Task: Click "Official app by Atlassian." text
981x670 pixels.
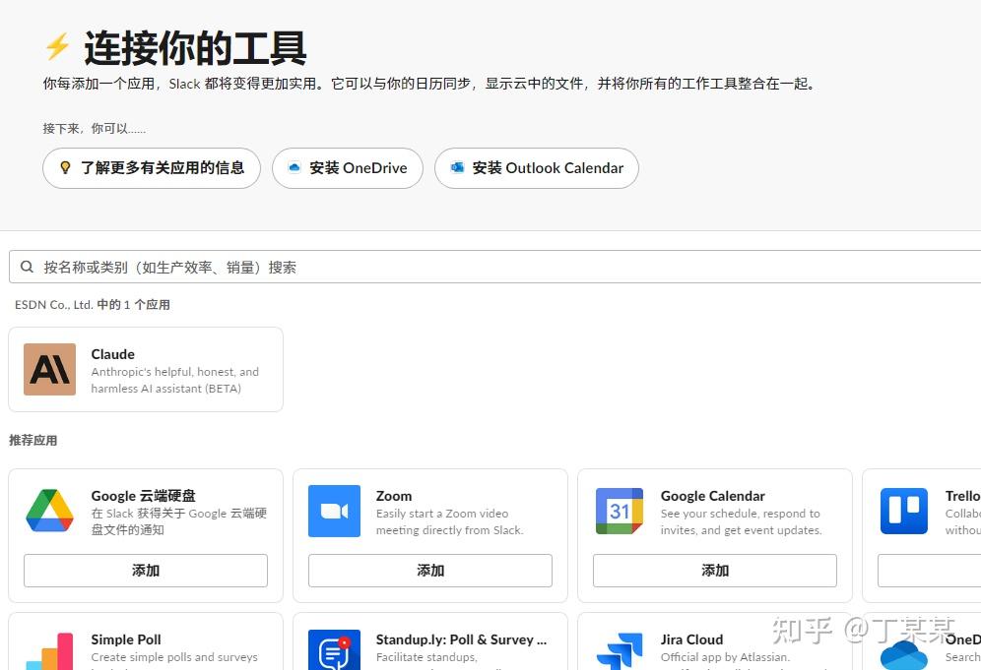Action: point(725,657)
